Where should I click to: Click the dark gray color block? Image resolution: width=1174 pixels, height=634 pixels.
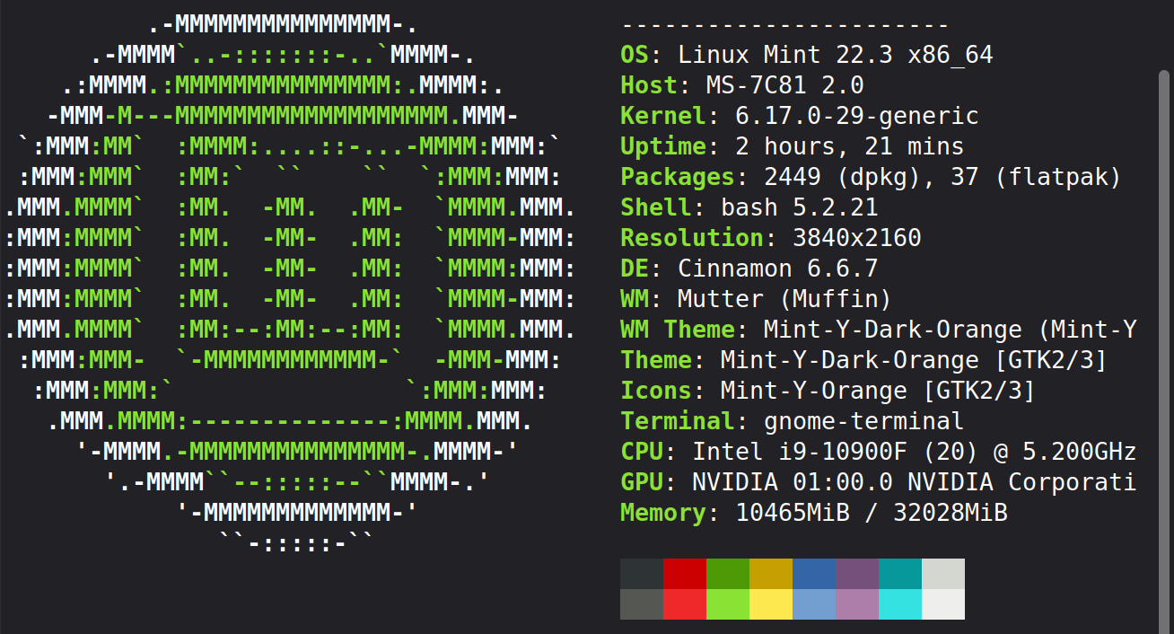(x=642, y=574)
